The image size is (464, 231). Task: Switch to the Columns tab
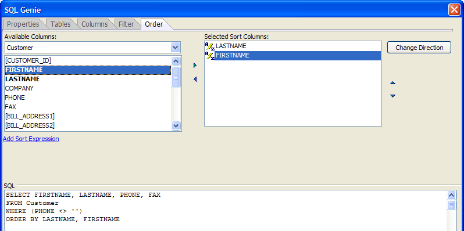(94, 24)
